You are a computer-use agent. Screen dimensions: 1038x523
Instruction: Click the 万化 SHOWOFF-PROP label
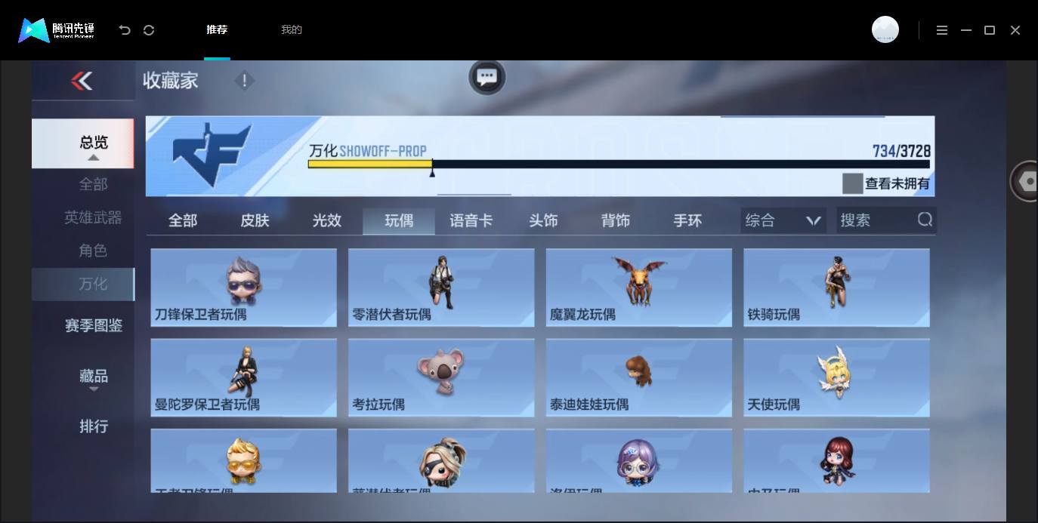(x=368, y=150)
